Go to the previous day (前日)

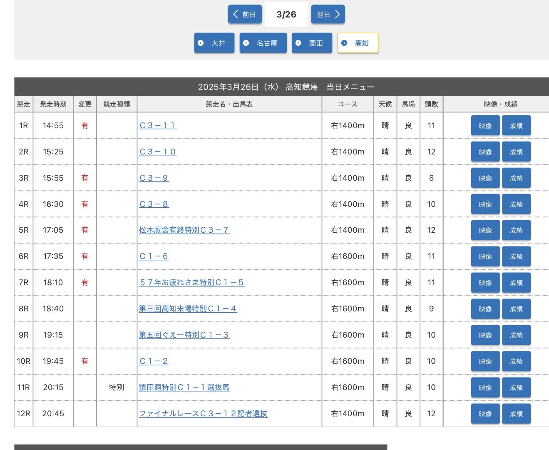pyautogui.click(x=245, y=15)
